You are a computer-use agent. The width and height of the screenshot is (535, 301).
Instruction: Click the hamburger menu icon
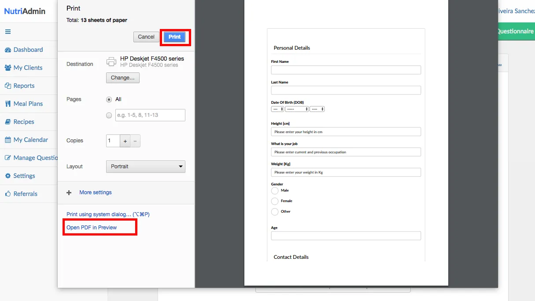pyautogui.click(x=8, y=32)
